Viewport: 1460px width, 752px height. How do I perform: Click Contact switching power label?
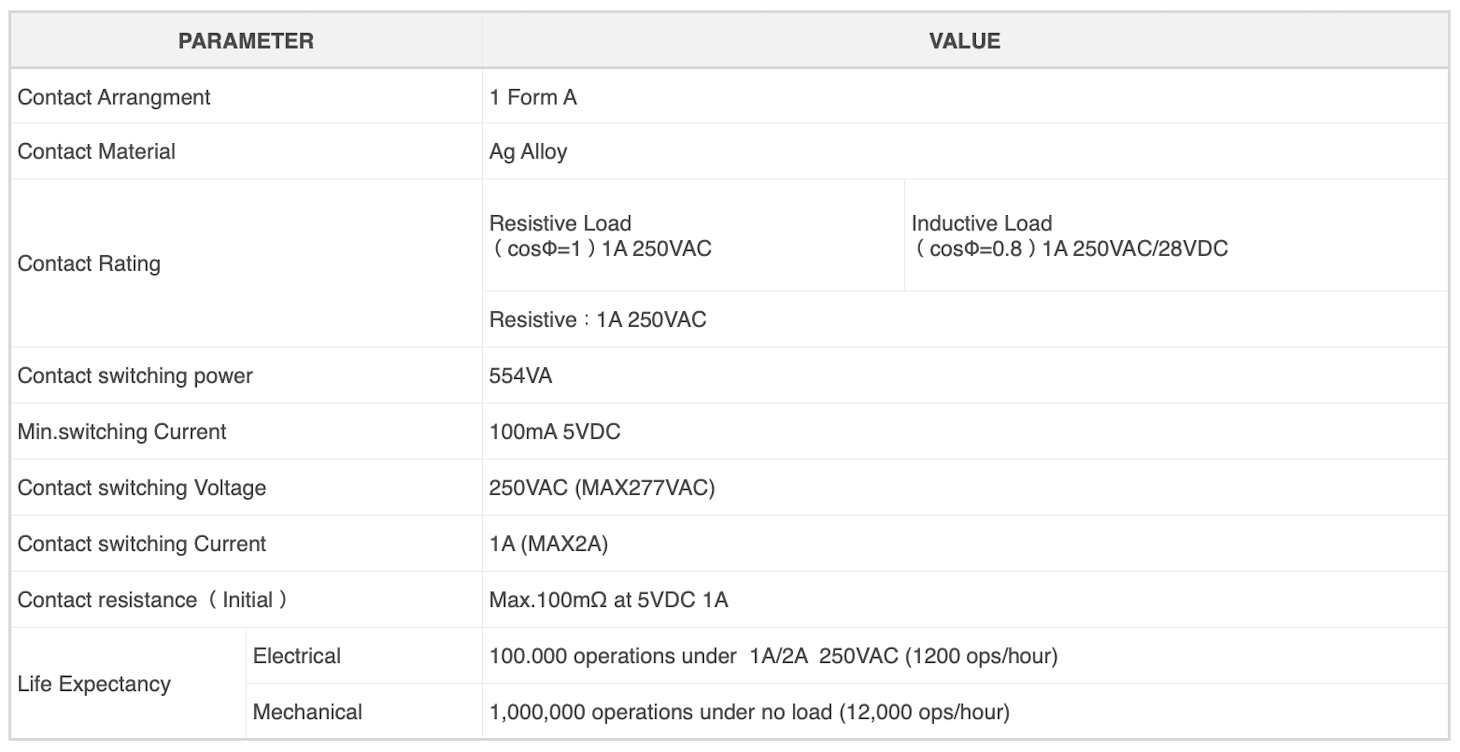point(135,376)
